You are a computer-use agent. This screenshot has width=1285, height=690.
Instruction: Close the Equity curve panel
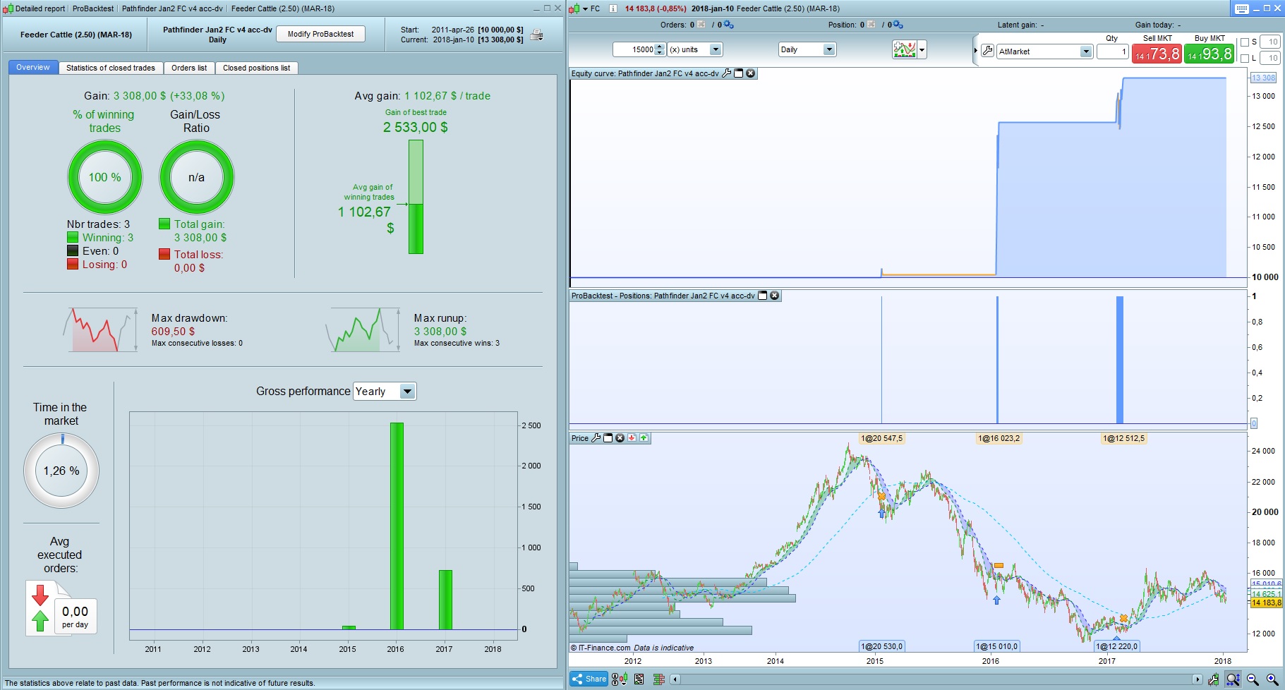tap(751, 73)
